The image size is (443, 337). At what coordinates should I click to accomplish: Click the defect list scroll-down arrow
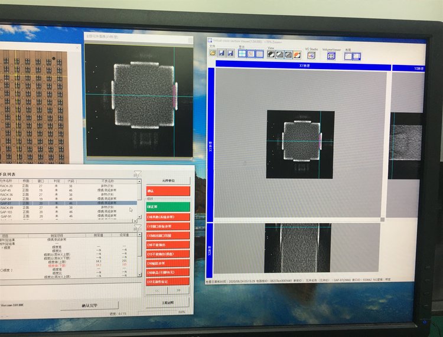pyautogui.click(x=139, y=217)
